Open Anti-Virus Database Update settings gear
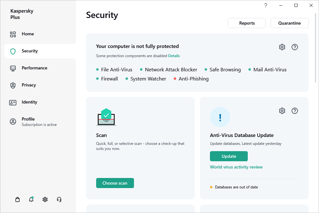This screenshot has width=319, height=213. coord(282,111)
